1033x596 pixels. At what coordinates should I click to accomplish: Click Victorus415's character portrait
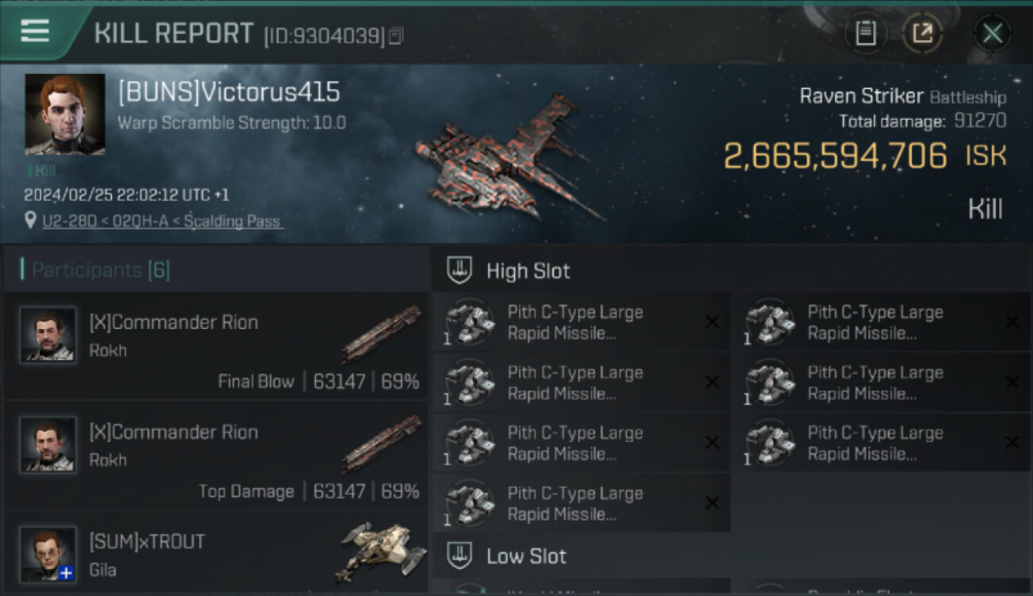pyautogui.click(x=65, y=114)
